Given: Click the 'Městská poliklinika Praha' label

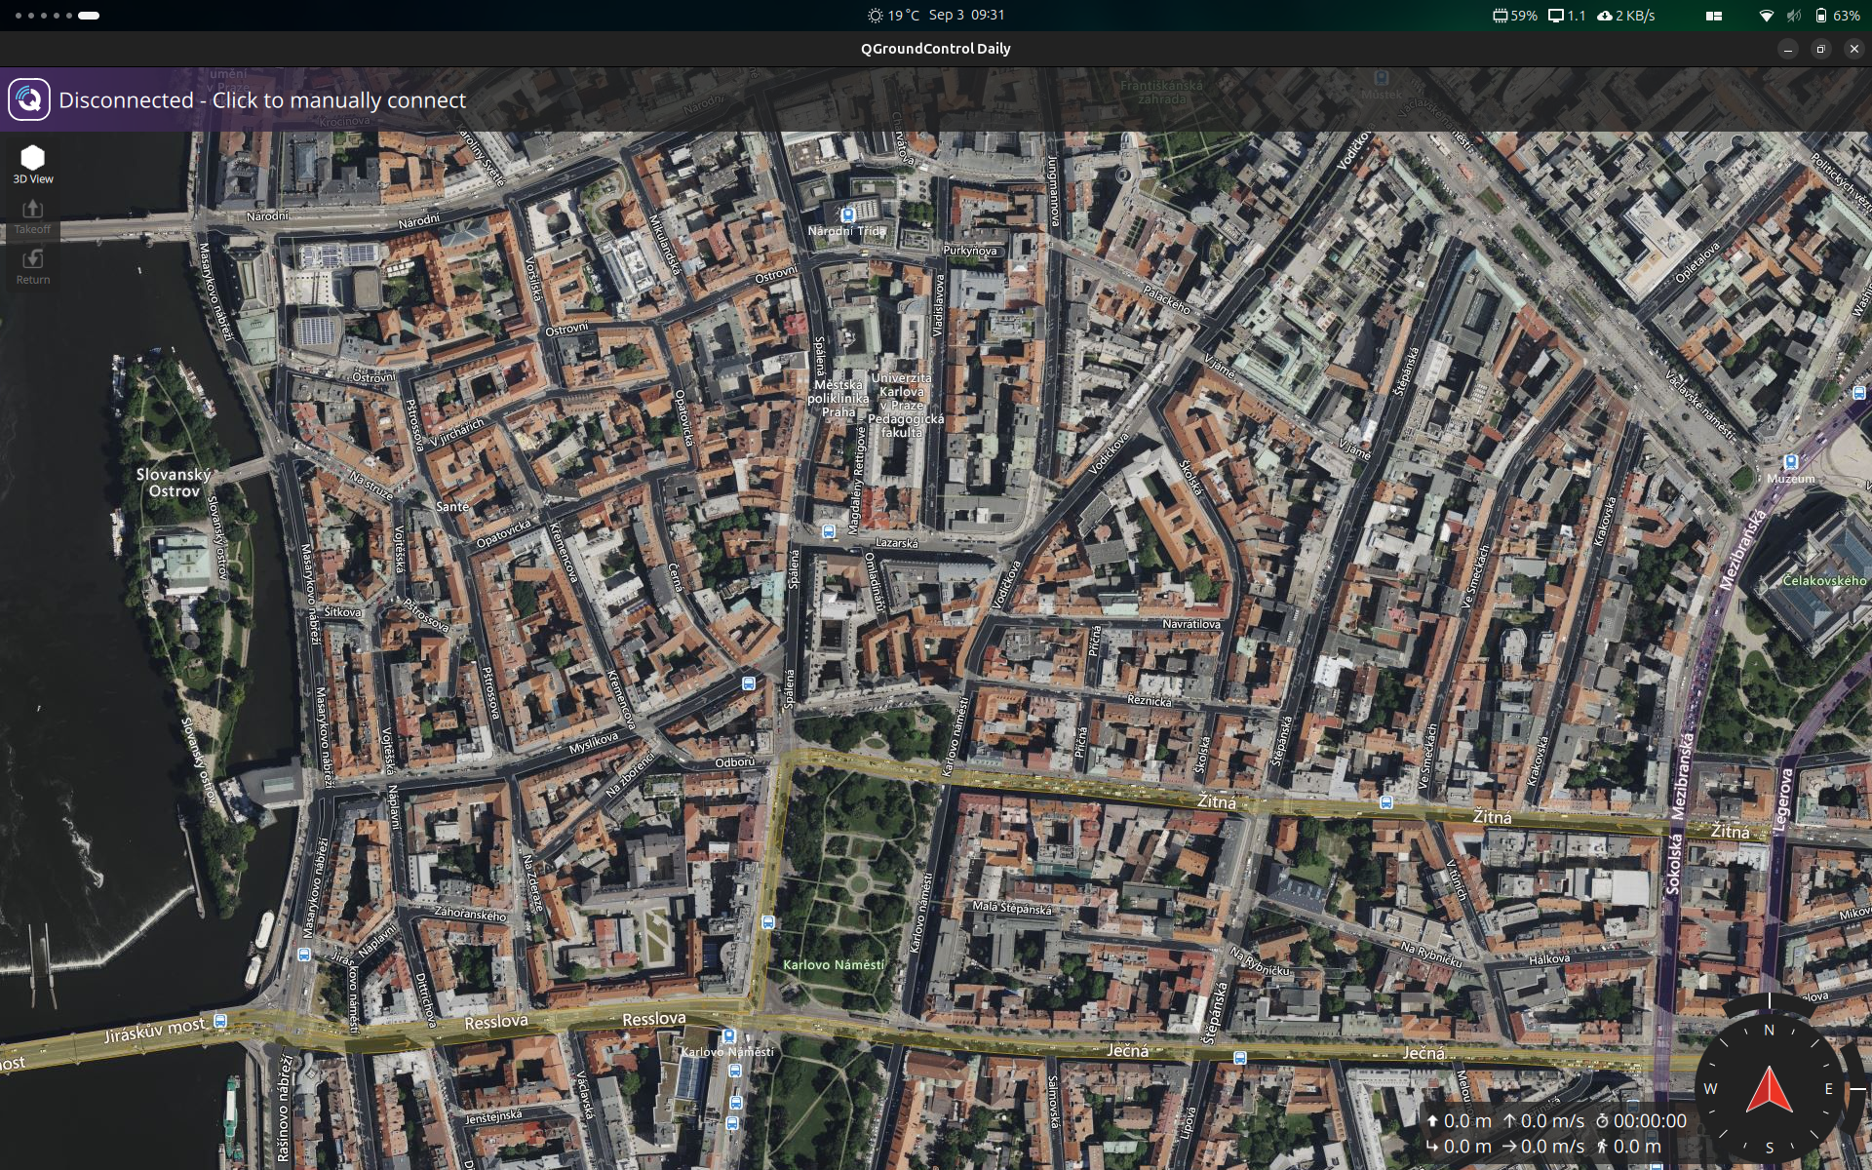Looking at the screenshot, I should (x=838, y=398).
